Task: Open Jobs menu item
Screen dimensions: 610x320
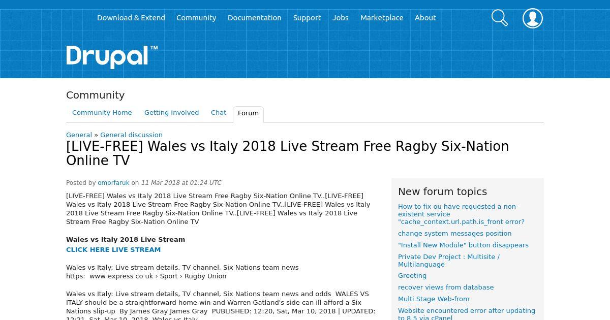Action: tap(341, 18)
